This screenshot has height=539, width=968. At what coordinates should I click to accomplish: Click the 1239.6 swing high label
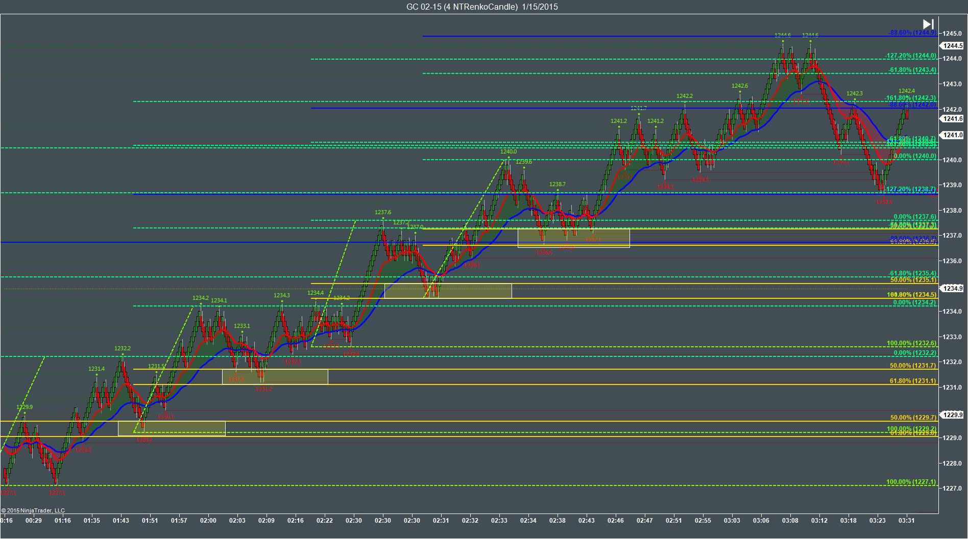pos(524,162)
